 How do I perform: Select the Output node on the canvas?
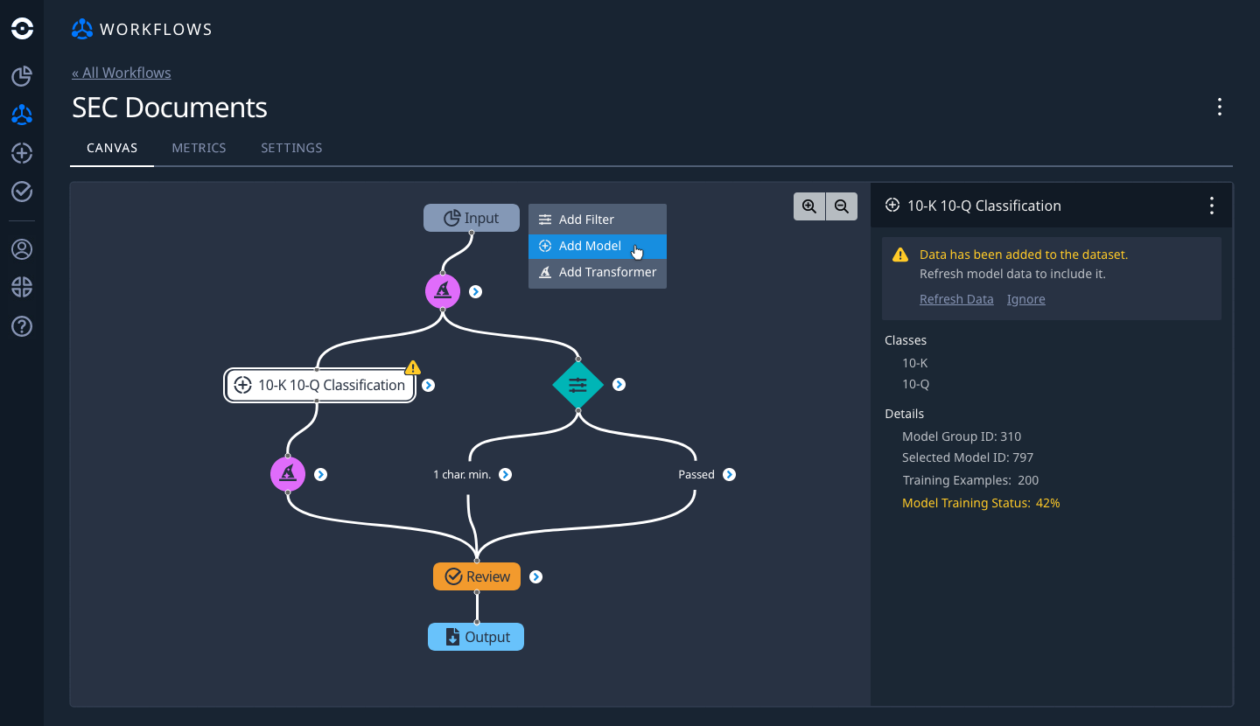[x=476, y=636]
